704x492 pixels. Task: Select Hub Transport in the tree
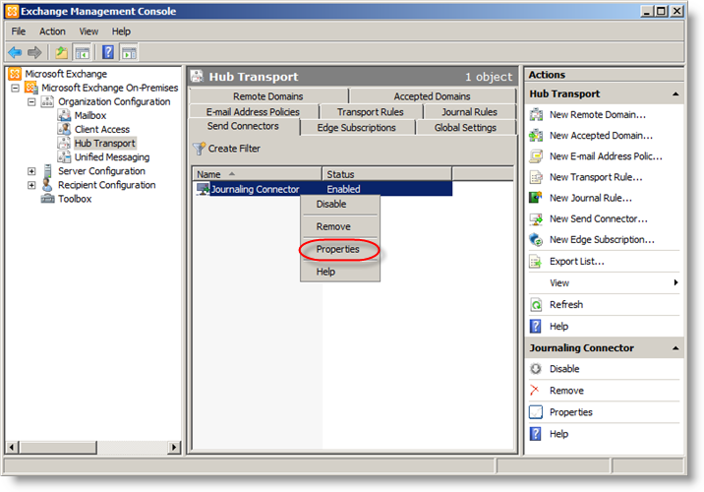coord(104,143)
